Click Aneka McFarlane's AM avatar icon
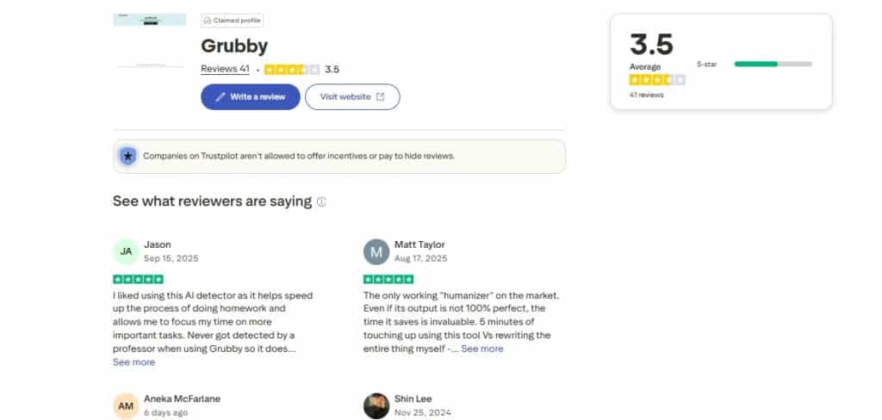Screen dimensions: 882x420 coord(126,406)
